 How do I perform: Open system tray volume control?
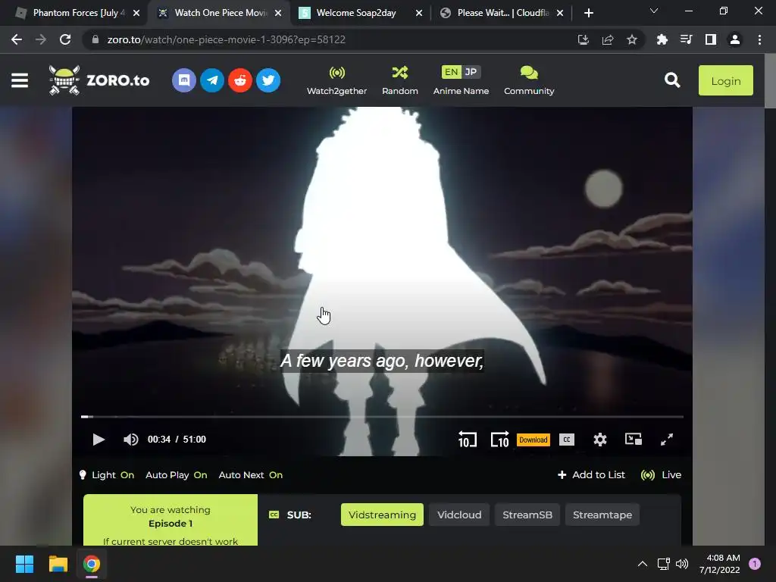[682, 564]
